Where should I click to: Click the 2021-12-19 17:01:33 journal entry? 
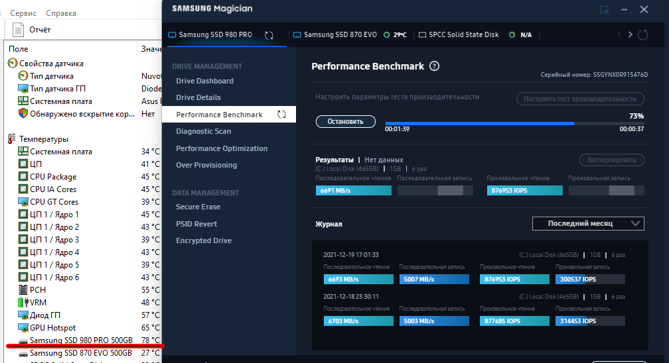click(x=350, y=255)
